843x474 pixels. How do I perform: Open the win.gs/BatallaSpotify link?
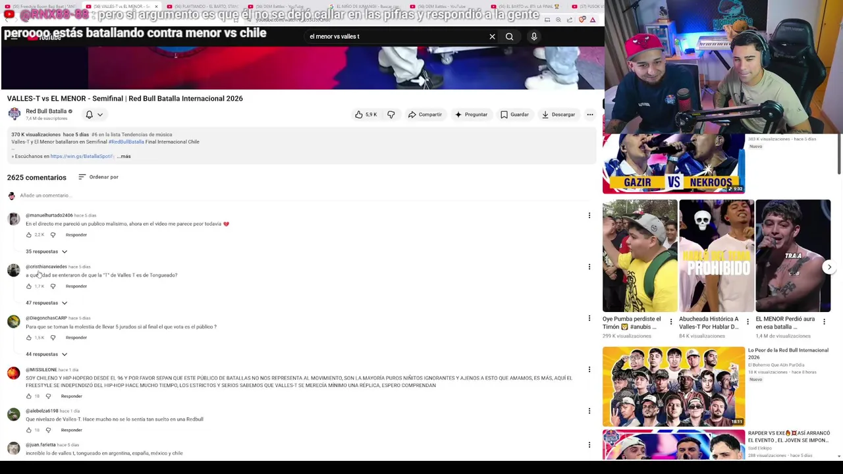tap(82, 157)
